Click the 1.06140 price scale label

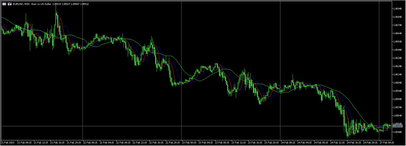(398, 75)
